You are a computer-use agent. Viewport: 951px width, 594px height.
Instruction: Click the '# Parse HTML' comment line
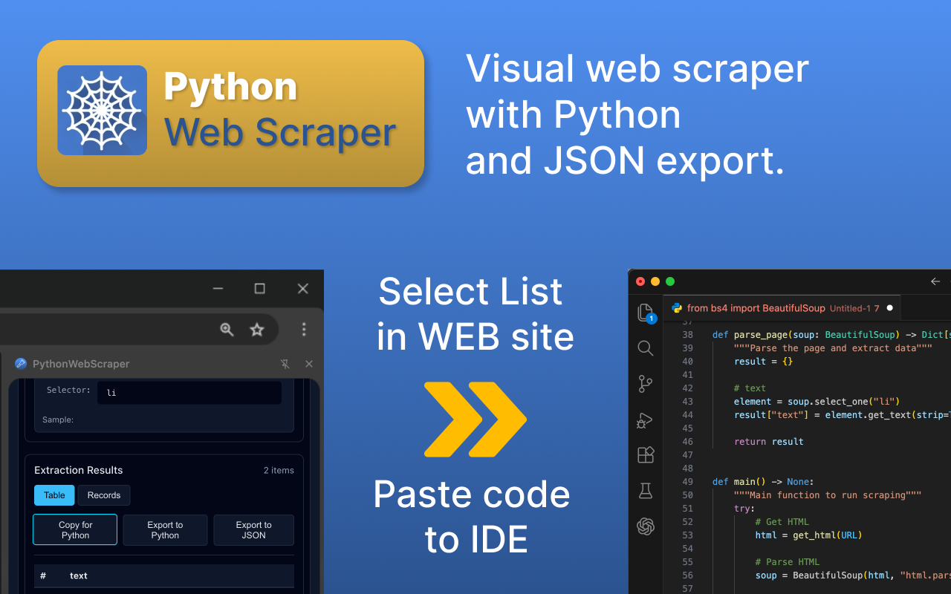787,562
